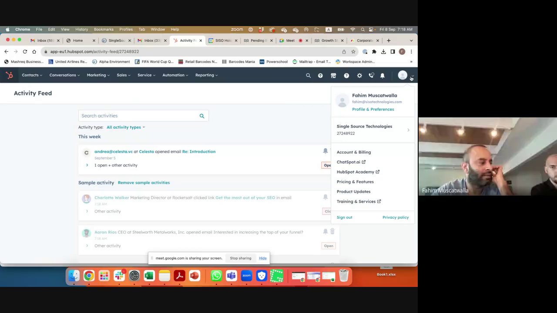Screen dimensions: 557x313
Task: Click the Chrome home button
Action: (34, 51)
